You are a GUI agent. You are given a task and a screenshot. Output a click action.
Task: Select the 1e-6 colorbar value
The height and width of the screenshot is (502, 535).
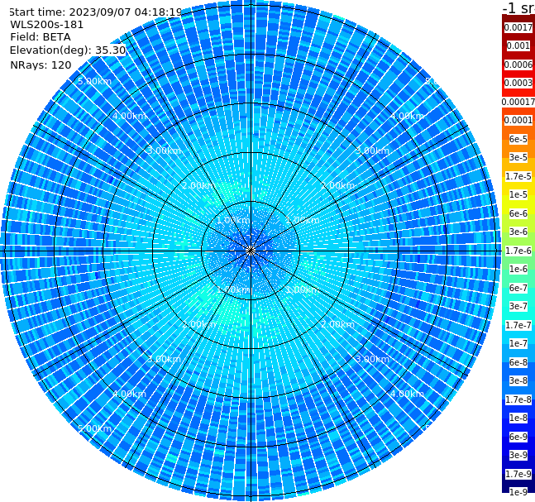coord(518,269)
